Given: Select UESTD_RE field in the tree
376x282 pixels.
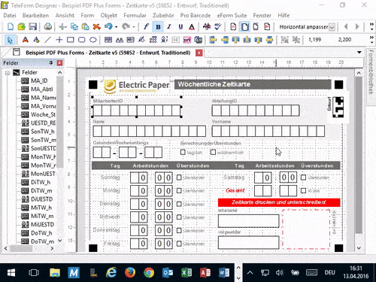Looking at the screenshot, I should tap(43, 123).
